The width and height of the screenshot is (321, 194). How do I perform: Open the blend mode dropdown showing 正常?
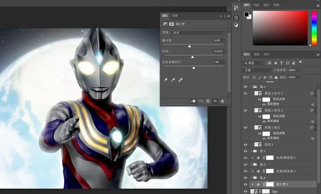(x=257, y=70)
